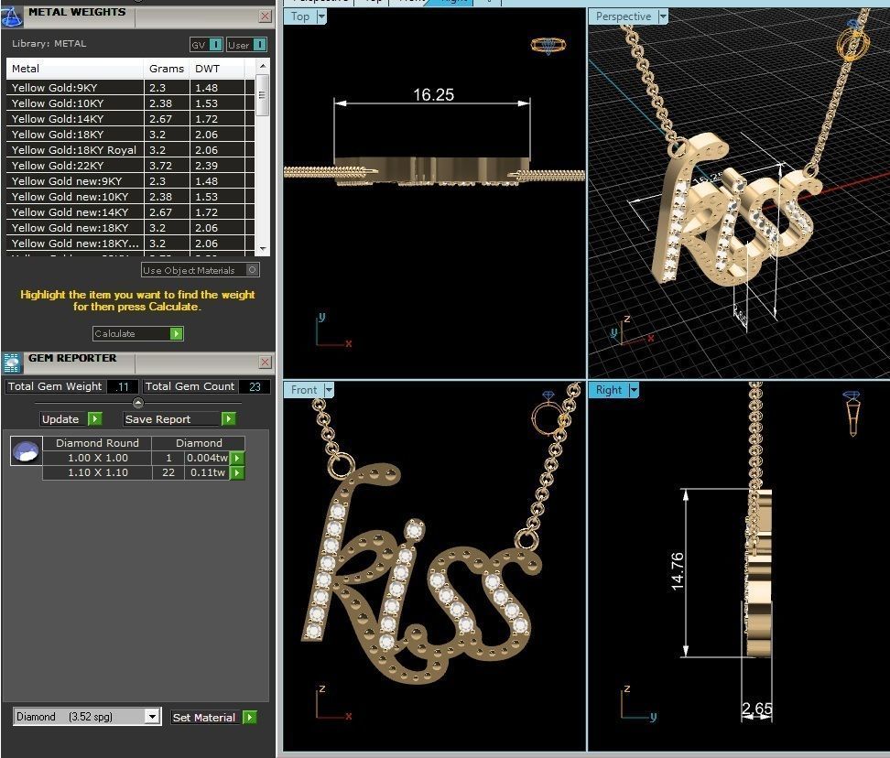This screenshot has height=758, width=890.
Task: Click the Metal column header
Action: [x=75, y=69]
